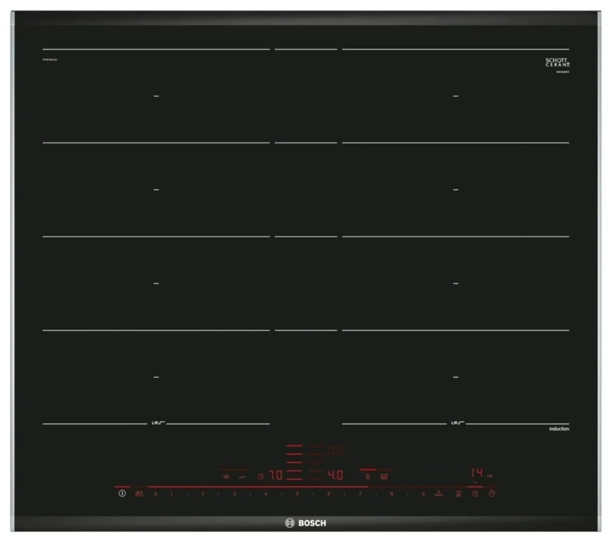The height and width of the screenshot is (539, 612).
Task: Select the cooking zone showing 4.0
Action: click(x=336, y=475)
